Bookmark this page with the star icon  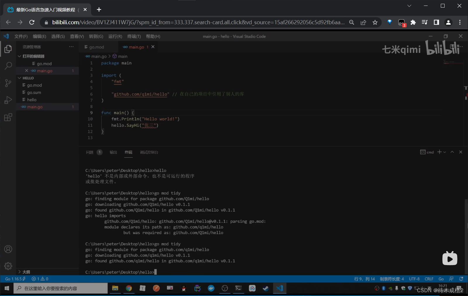[375, 22]
